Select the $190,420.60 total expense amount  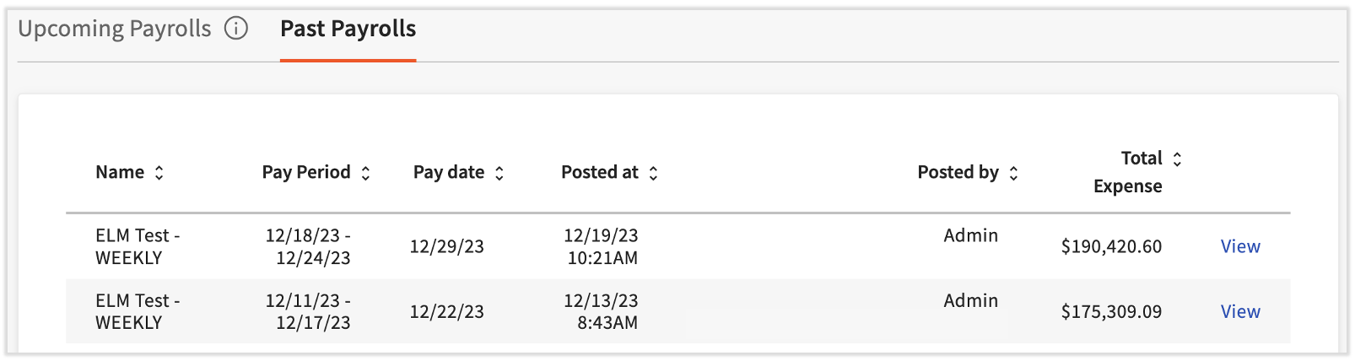coord(1111,246)
